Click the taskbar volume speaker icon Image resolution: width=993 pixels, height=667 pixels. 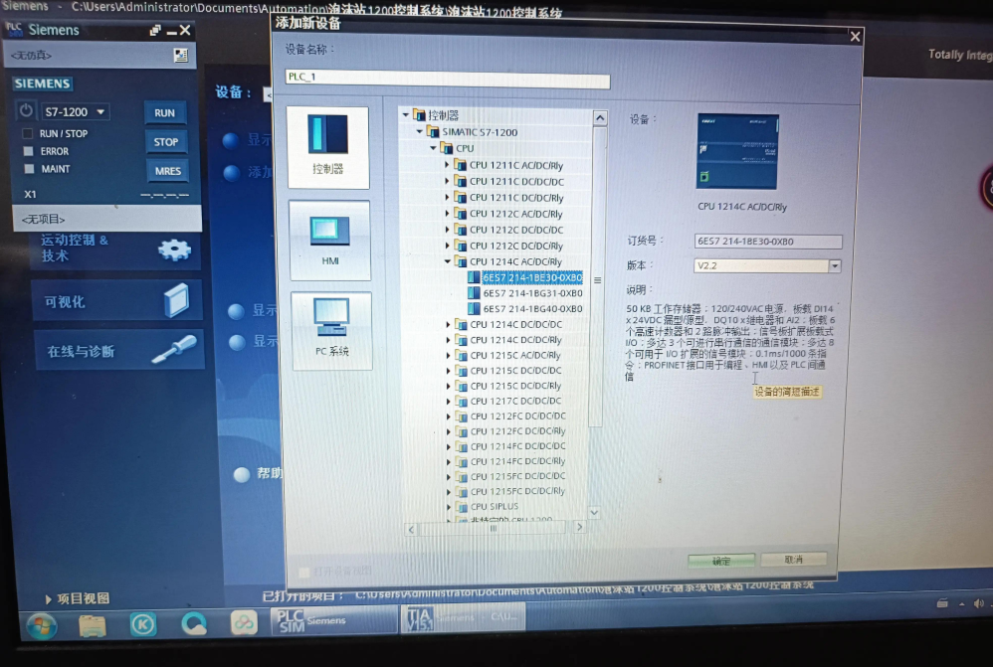click(x=979, y=603)
